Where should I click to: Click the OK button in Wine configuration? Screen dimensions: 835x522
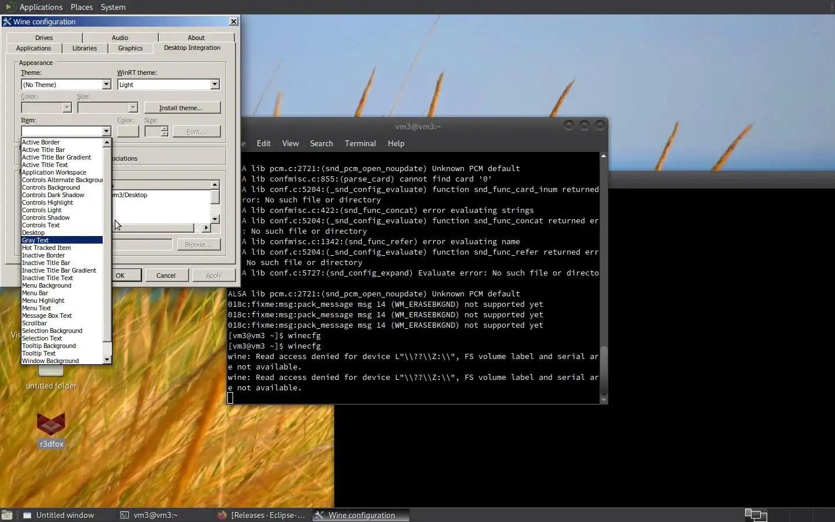pos(126,275)
